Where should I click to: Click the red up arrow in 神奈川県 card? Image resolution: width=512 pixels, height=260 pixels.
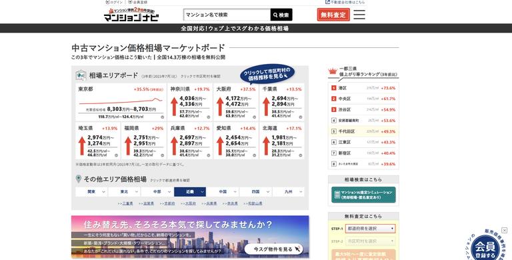pos(174,106)
